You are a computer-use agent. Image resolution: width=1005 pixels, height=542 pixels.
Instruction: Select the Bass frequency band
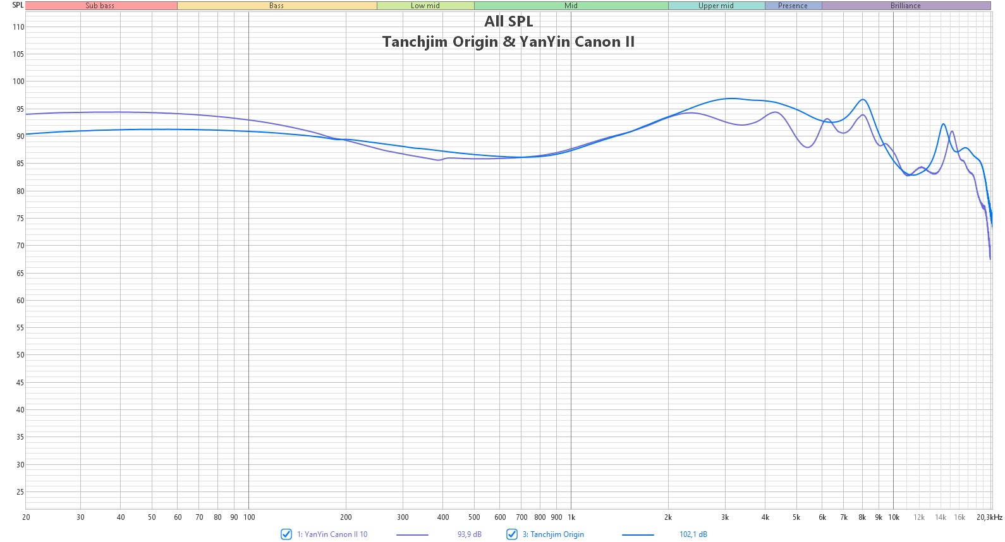tap(277, 6)
